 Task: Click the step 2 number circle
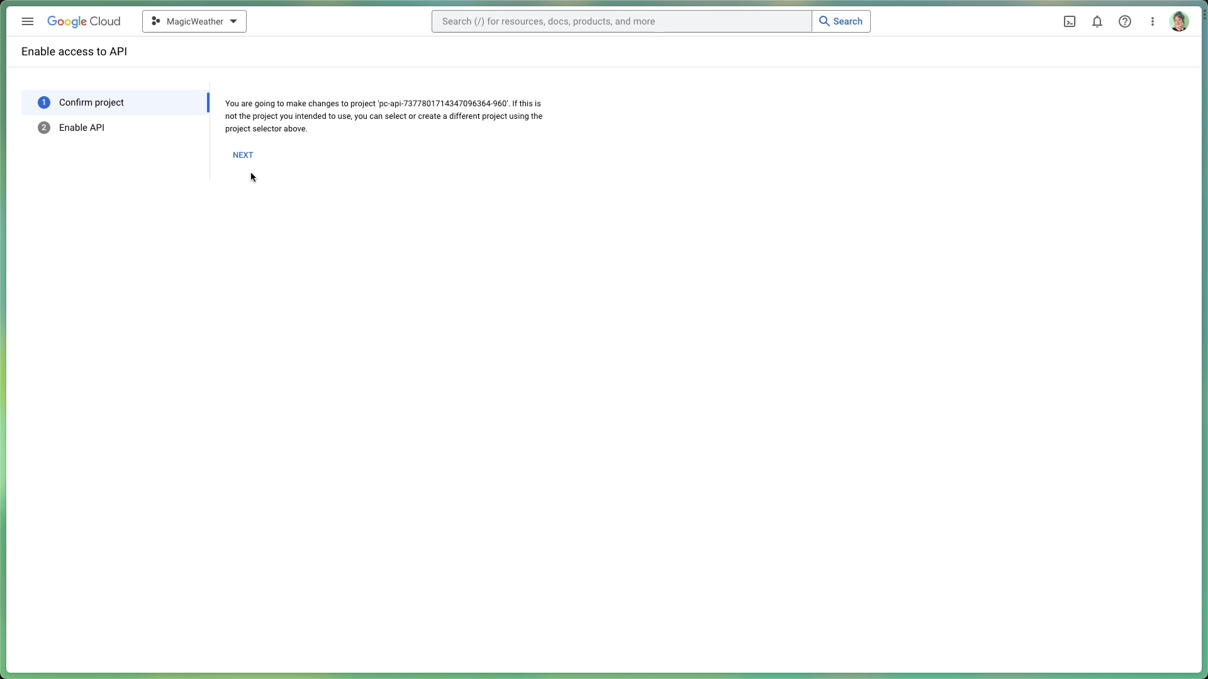tap(44, 128)
